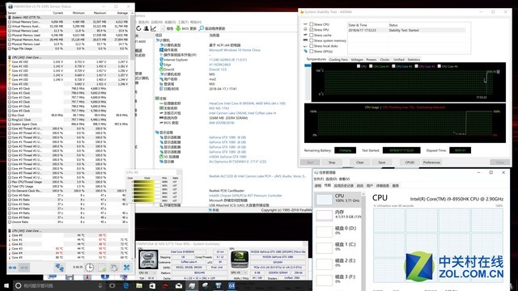Toggle CPU Core #1 graph checkbox

coord(371,66)
